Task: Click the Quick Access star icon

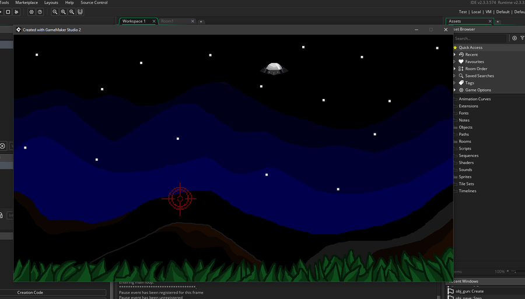Action: click(x=455, y=47)
